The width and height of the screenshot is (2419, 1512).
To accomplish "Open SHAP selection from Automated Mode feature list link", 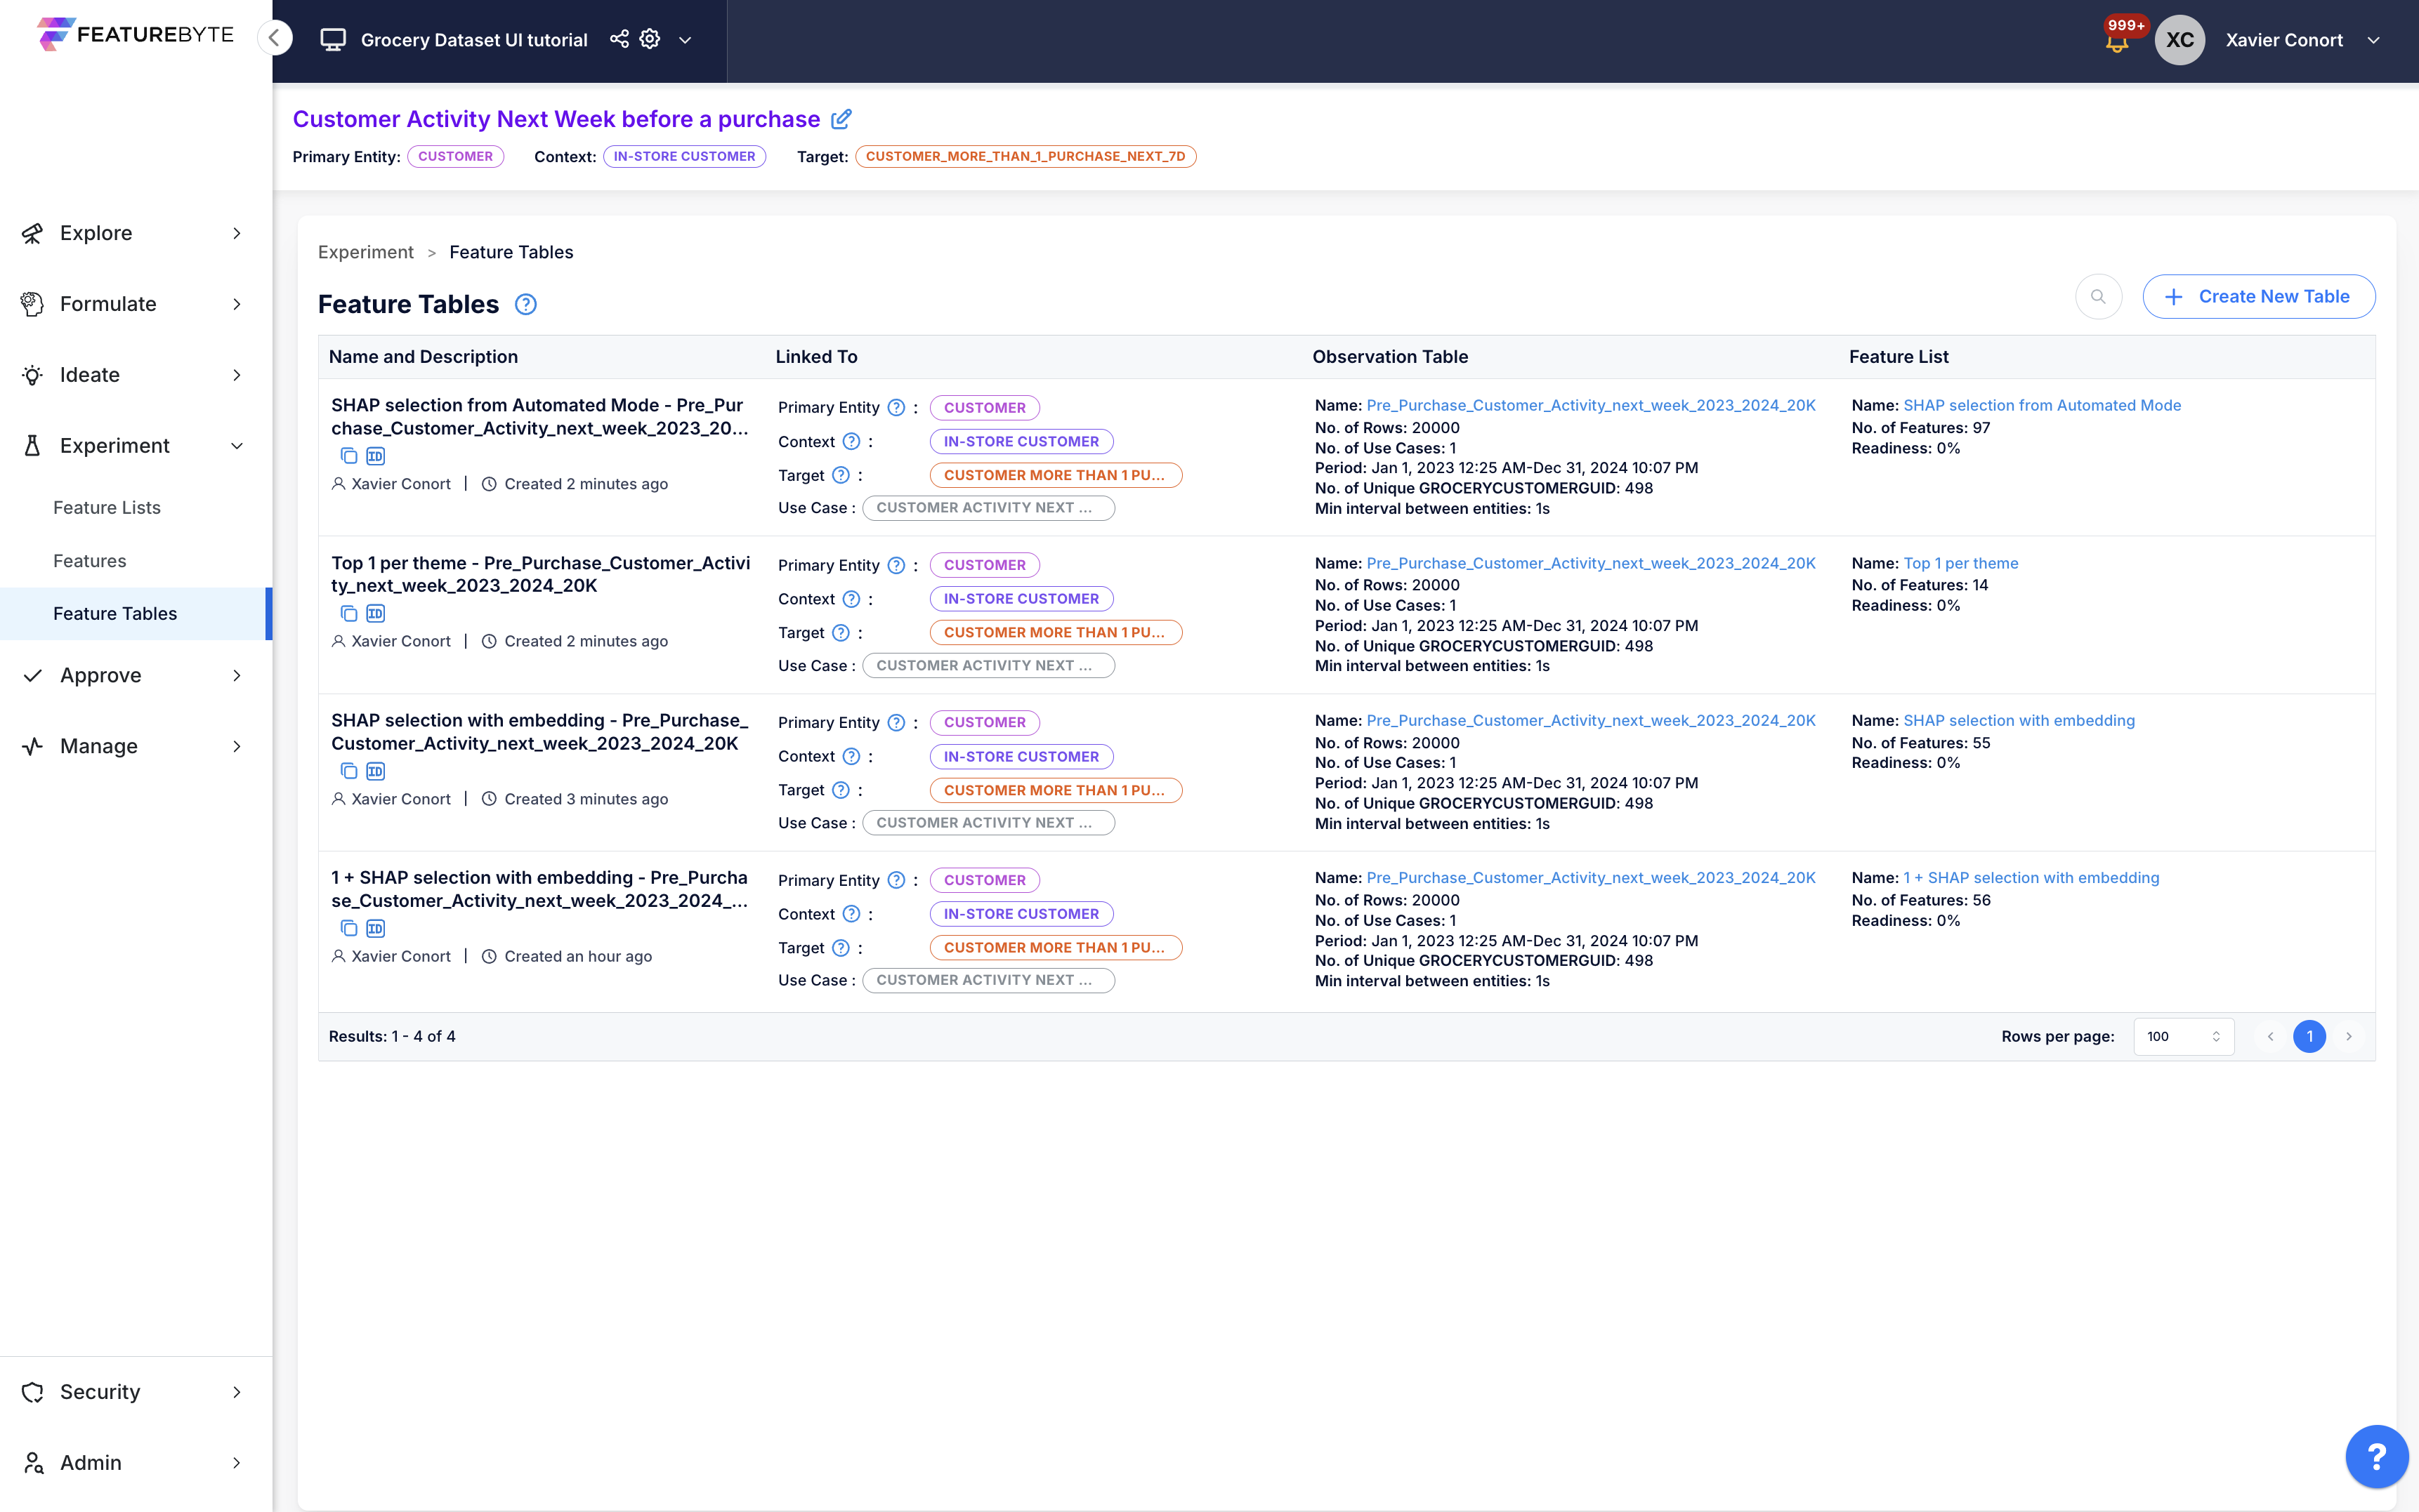I will [2042, 405].
